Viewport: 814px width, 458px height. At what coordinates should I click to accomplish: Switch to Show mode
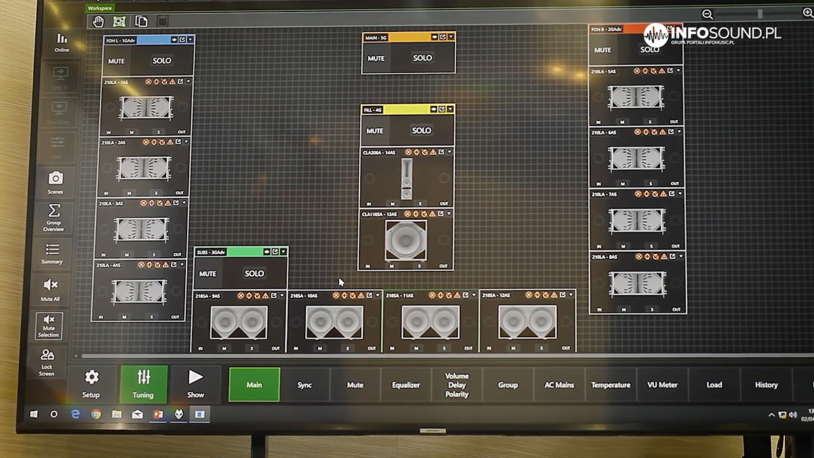[195, 385]
